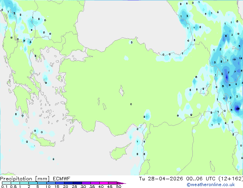Pick the 15–20 mm legend swatch

pos(59,183)
